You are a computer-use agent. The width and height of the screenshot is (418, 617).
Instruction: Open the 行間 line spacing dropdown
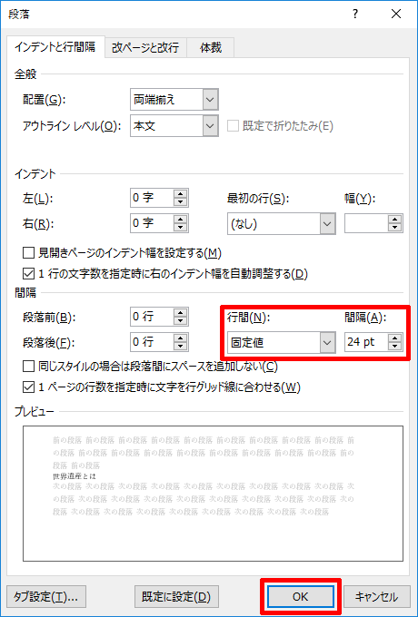327,342
